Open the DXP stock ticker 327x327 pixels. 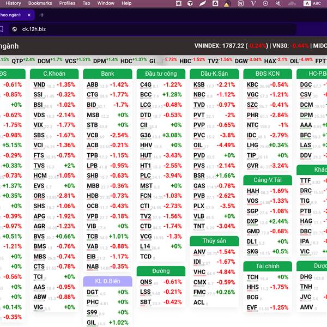[x=252, y=221]
